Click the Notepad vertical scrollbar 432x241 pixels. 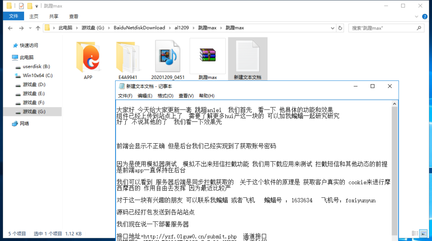coord(394,169)
